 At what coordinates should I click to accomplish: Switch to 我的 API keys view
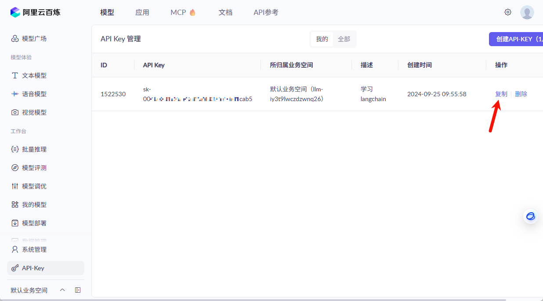pos(322,39)
